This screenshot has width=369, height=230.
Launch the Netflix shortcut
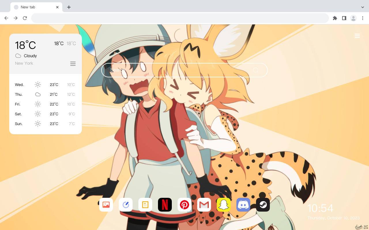point(165,205)
